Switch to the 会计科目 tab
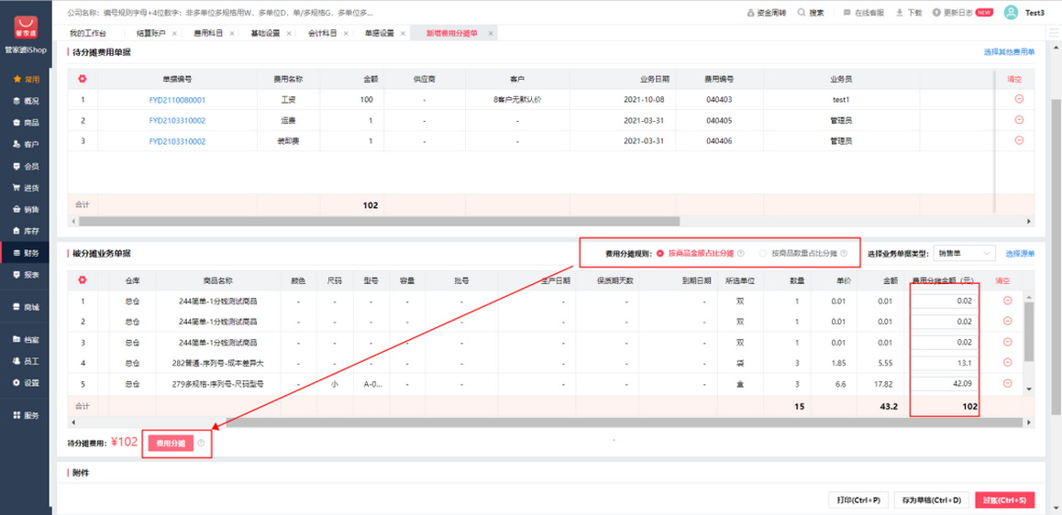Screen dimensions: 1062x515 pos(320,33)
